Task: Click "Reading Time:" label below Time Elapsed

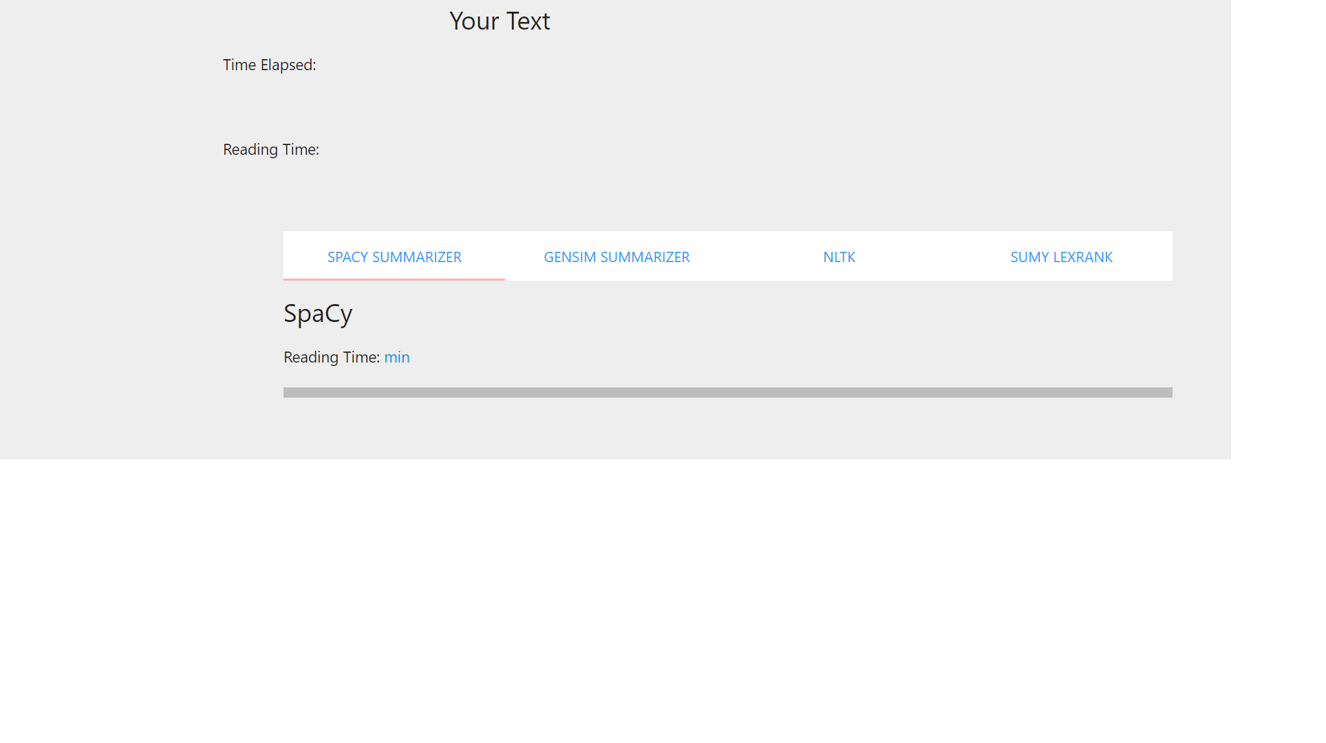Action: pos(270,149)
